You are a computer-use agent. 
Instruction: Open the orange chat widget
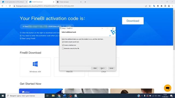pos(168,88)
